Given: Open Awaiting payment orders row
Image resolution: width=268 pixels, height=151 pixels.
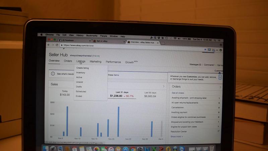Looking at the screenshot, I should tap(179, 112).
